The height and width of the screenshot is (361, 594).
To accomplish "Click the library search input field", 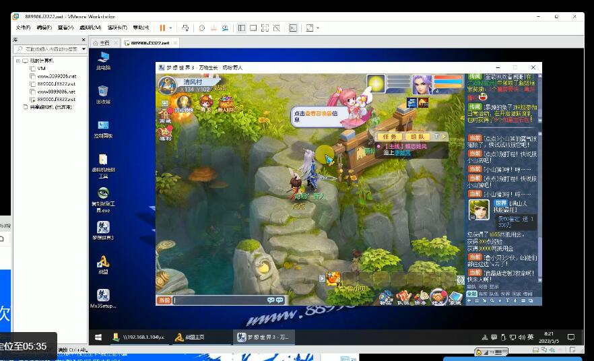I will (48, 49).
